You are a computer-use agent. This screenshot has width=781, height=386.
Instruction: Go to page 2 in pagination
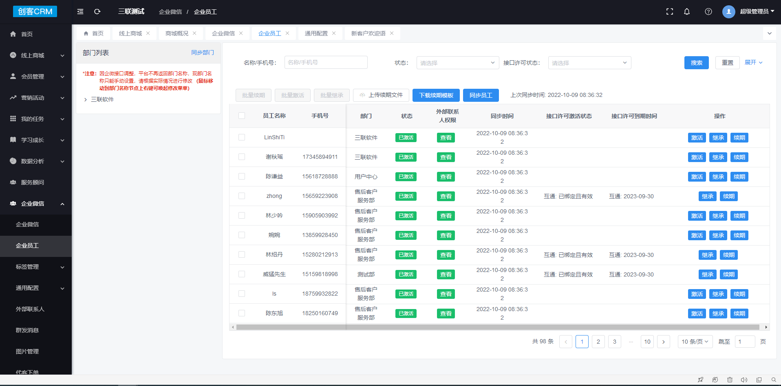tap(598, 342)
